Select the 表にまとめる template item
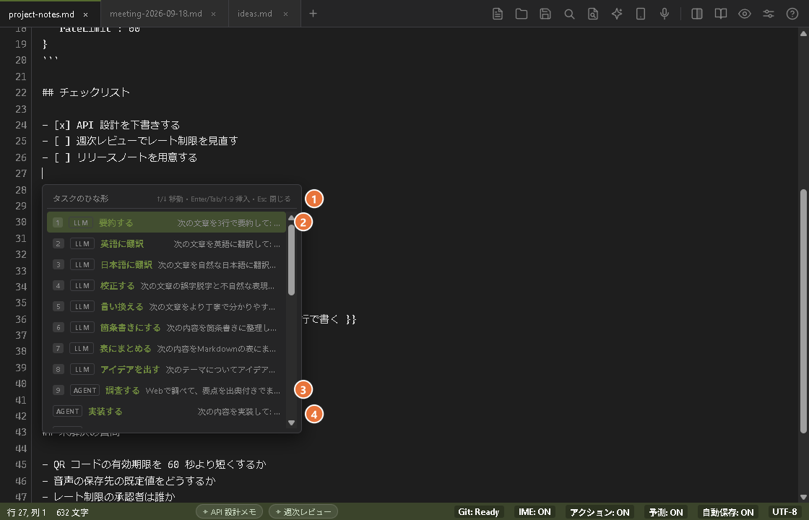This screenshot has height=520, width=809. [x=166, y=348]
